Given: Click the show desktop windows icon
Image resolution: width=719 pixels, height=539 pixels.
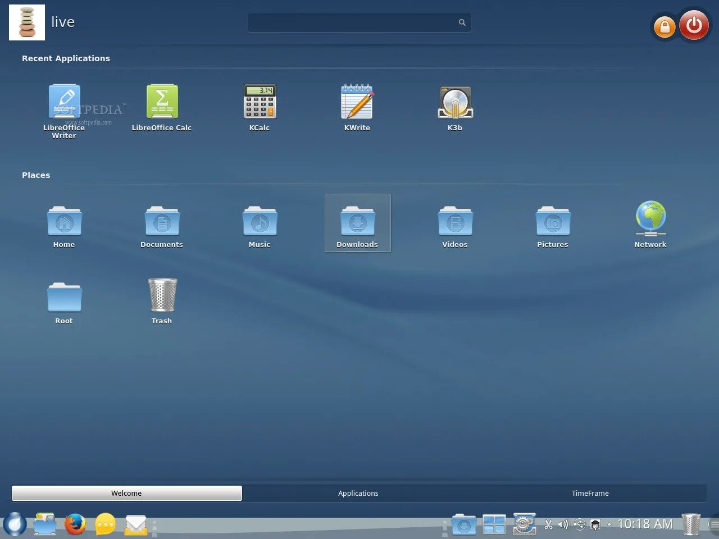Looking at the screenshot, I should [494, 525].
